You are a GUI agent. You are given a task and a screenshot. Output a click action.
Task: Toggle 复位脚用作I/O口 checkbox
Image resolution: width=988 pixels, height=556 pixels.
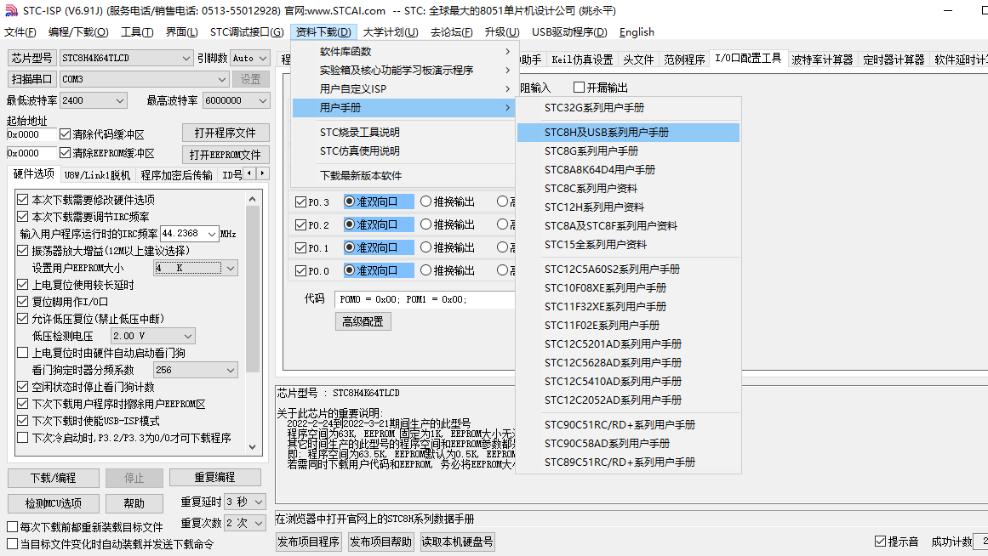tap(23, 302)
